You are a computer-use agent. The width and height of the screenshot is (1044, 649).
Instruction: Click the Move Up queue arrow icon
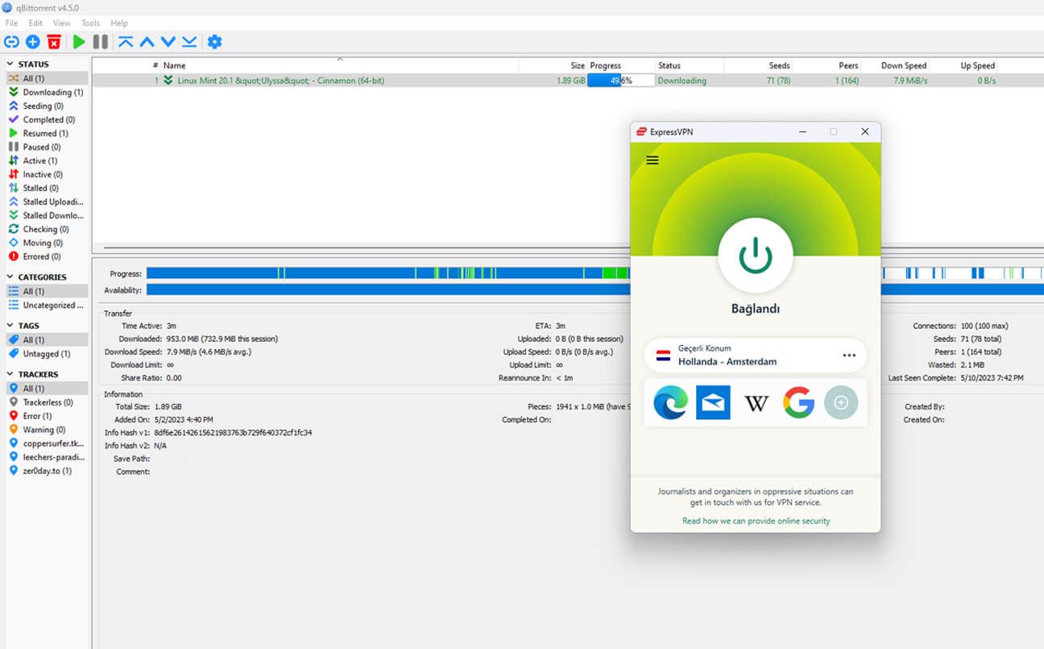pos(147,42)
